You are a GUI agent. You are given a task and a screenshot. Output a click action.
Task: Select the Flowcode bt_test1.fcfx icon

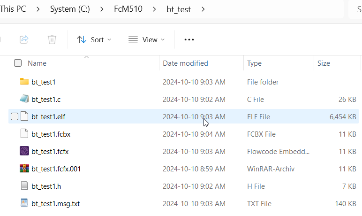(24, 151)
